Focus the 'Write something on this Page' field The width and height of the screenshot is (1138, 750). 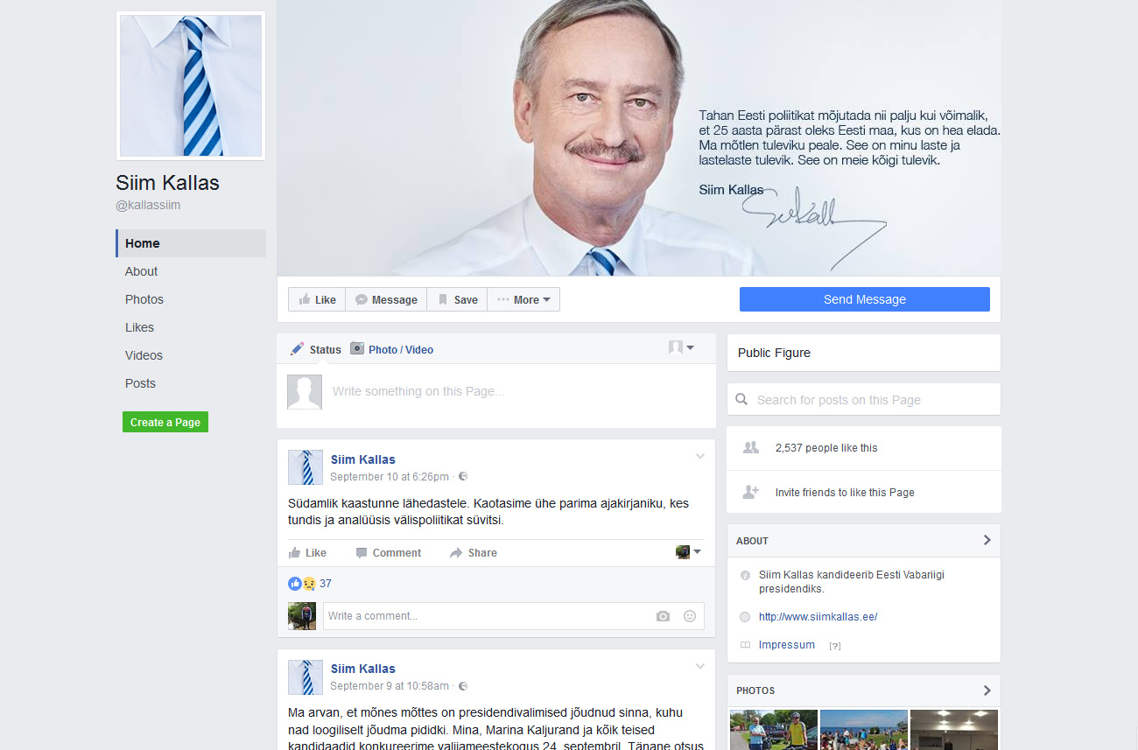click(516, 392)
